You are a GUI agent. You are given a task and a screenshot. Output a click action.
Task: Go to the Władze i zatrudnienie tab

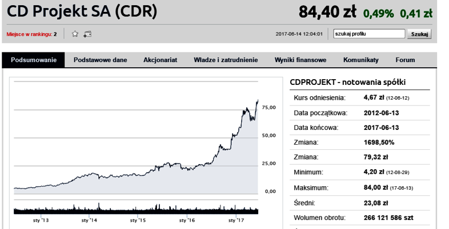[x=226, y=60]
